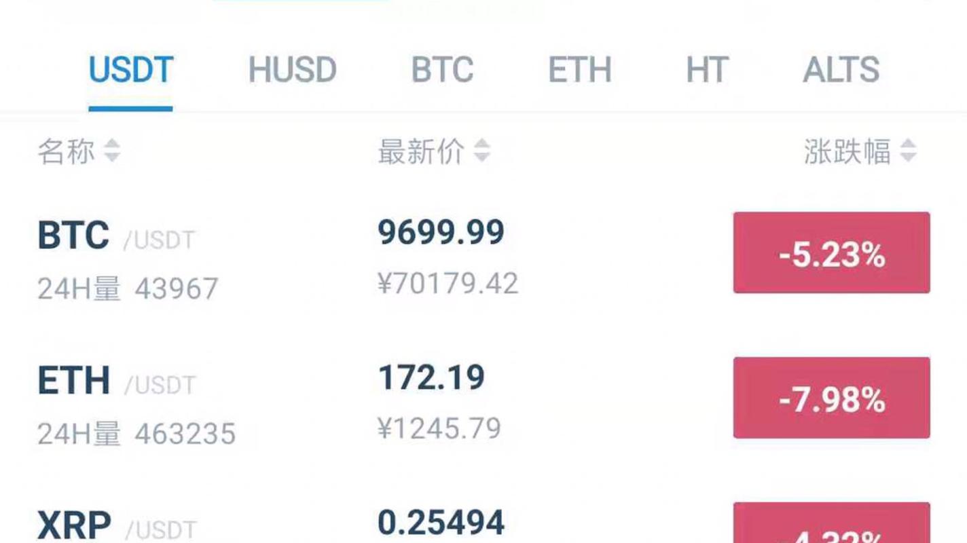The height and width of the screenshot is (543, 967).
Task: Switch to the USDT market tab
Action: [130, 70]
